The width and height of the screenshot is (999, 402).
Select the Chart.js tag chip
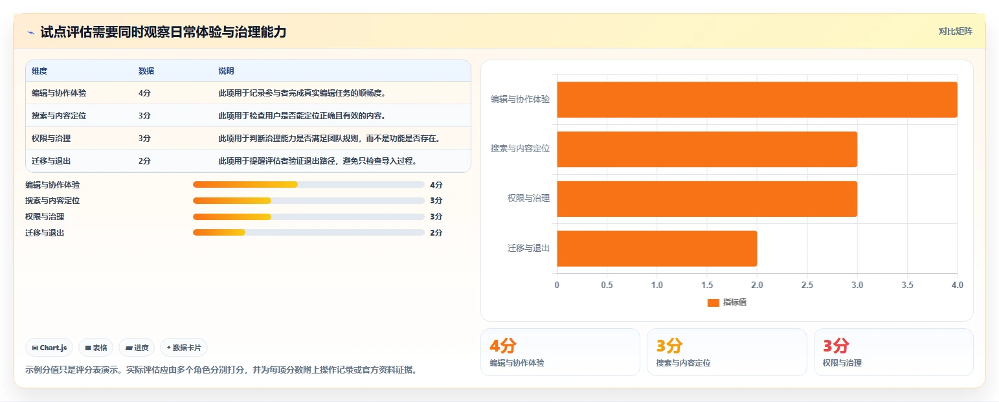click(x=49, y=348)
